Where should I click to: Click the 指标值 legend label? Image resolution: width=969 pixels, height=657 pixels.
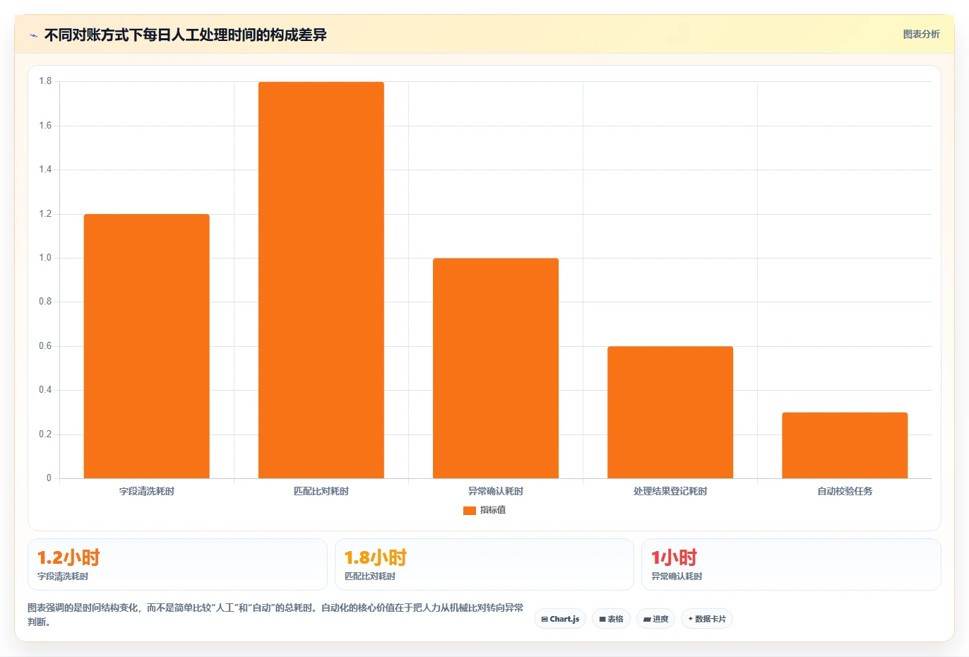493,510
